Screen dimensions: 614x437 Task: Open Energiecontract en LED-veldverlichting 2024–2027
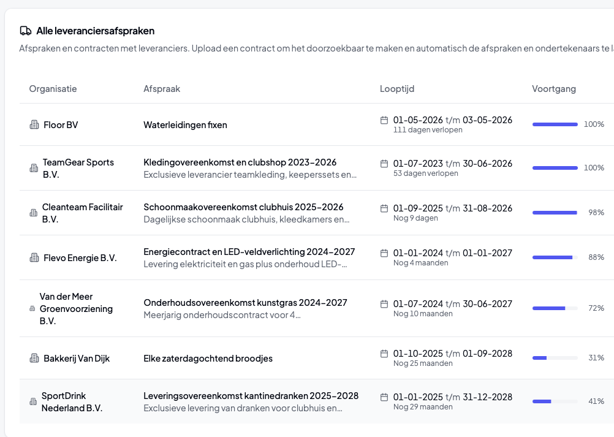[249, 251]
